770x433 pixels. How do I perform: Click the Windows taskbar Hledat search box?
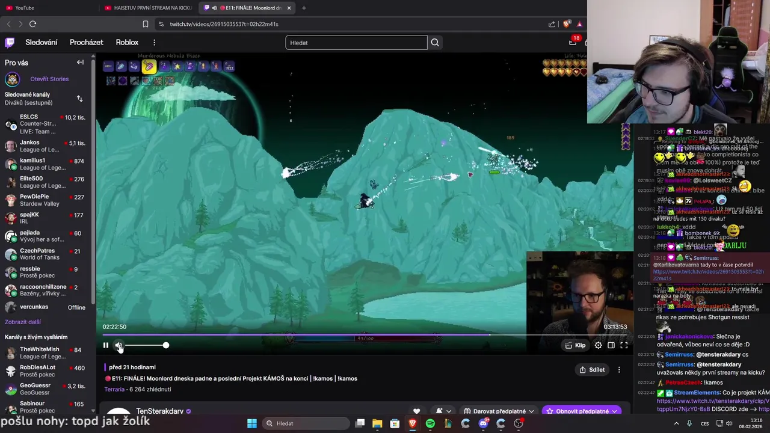click(306, 423)
